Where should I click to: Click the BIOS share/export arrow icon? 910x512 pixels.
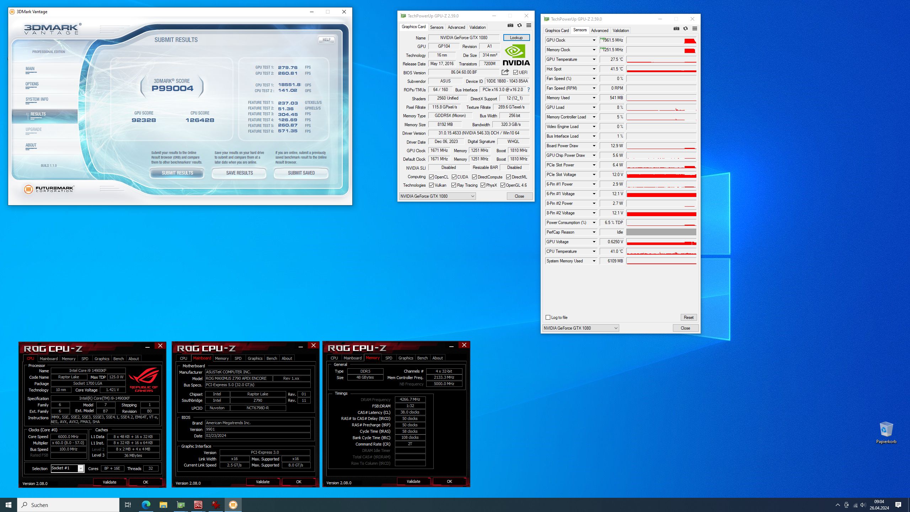(x=505, y=72)
